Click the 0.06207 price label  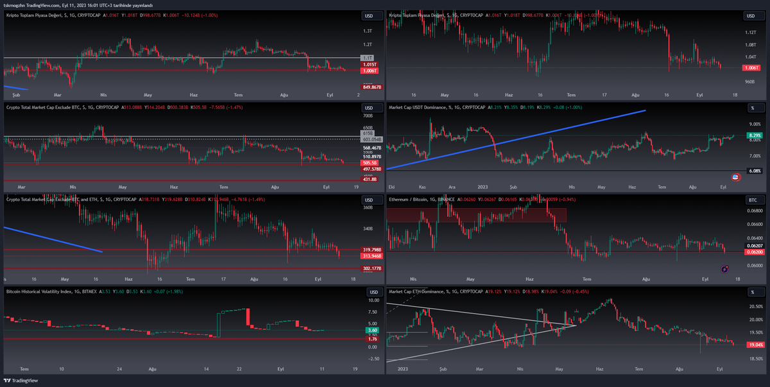pyautogui.click(x=753, y=246)
